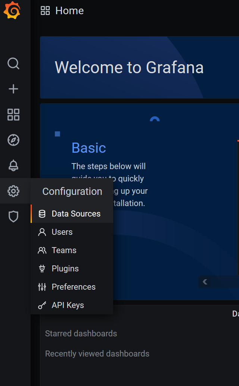This screenshot has height=386, width=239.
Task: Click the Configuration menu header
Action: pyautogui.click(x=72, y=192)
